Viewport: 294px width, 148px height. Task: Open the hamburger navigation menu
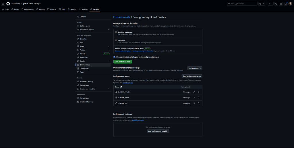(x=3, y=4)
